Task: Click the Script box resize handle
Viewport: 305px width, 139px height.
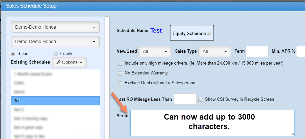Action: 292,134
